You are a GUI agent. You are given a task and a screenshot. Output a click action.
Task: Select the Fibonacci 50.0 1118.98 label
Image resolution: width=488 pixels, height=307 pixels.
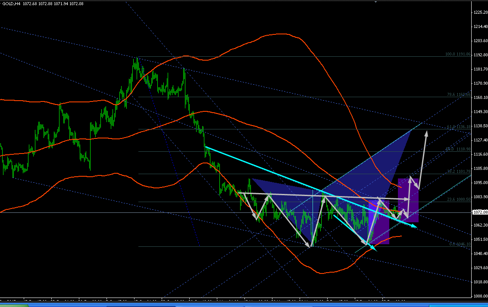[x=458, y=149]
